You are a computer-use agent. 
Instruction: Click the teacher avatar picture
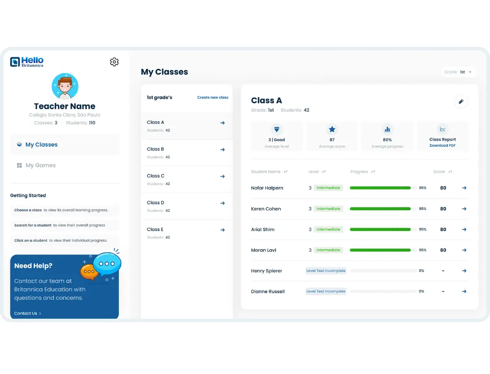point(65,86)
